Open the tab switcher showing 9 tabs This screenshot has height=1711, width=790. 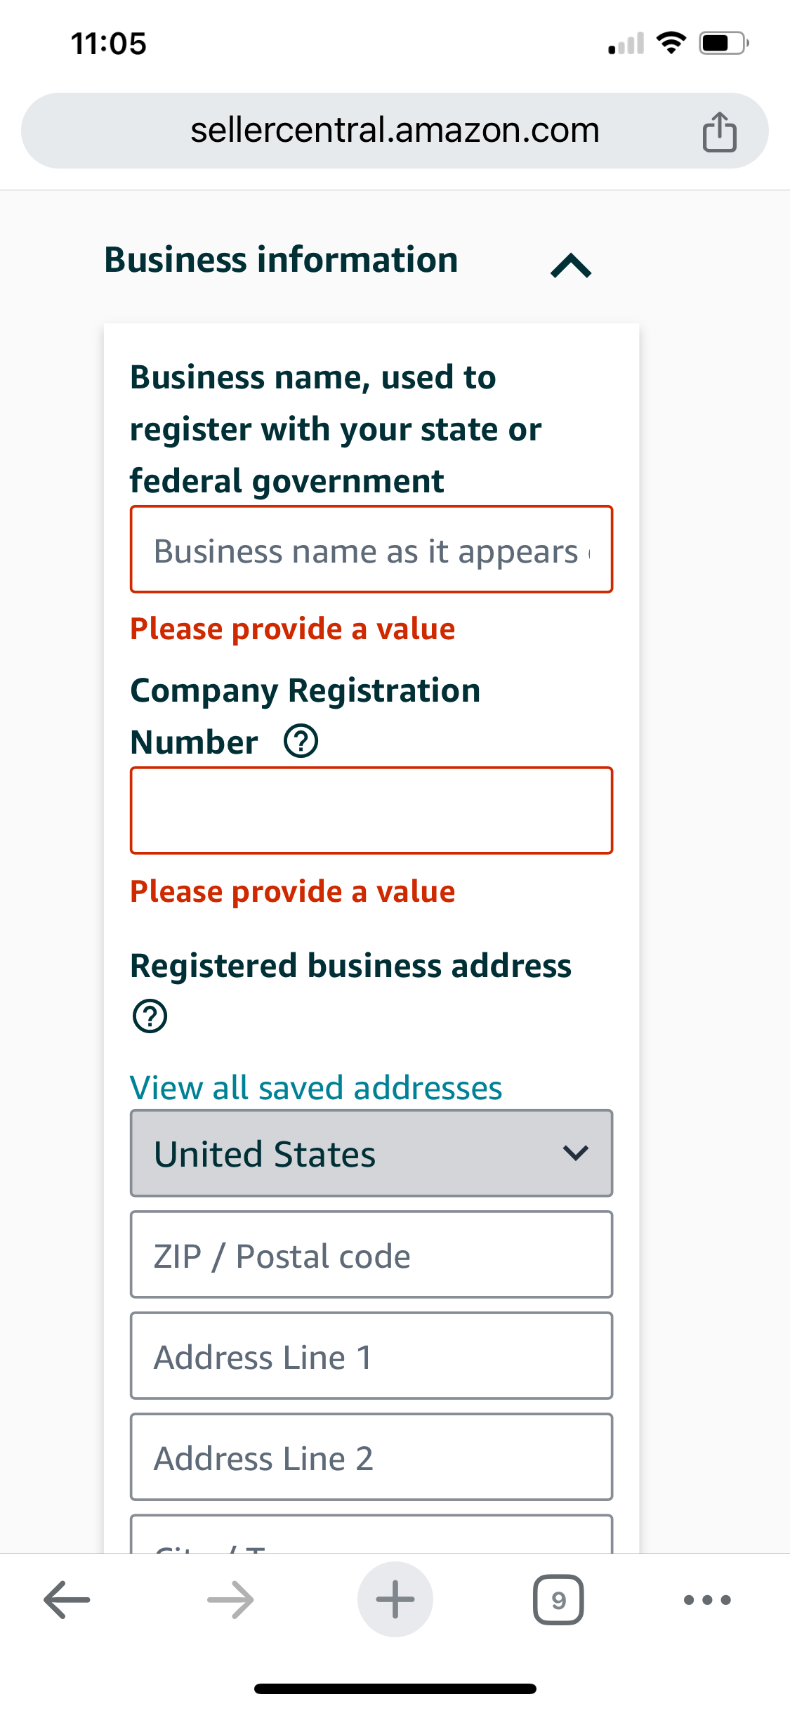coord(558,1599)
